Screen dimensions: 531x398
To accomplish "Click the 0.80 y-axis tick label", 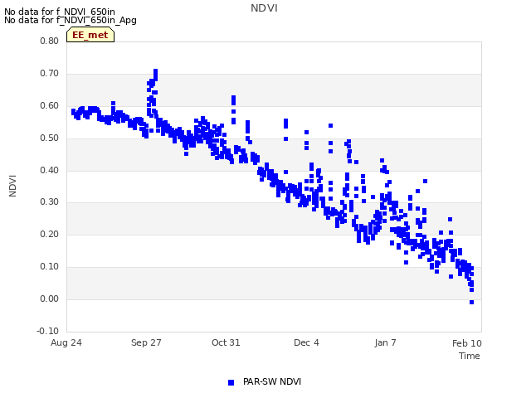I will coord(50,41).
